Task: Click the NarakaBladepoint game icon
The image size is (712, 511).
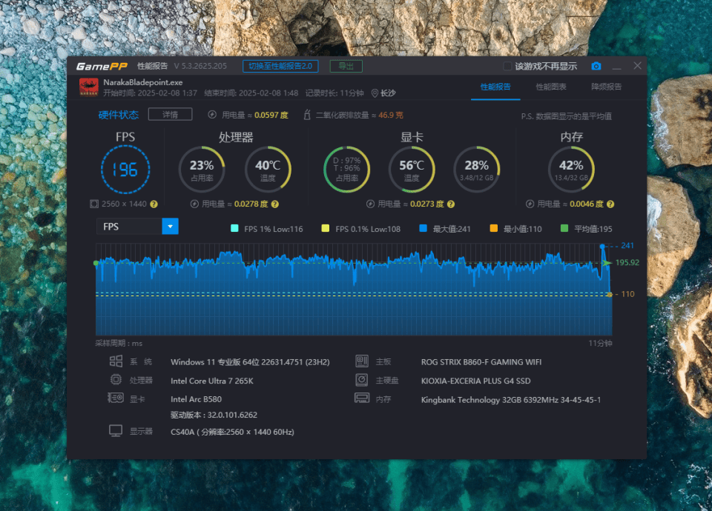Action: (88, 87)
